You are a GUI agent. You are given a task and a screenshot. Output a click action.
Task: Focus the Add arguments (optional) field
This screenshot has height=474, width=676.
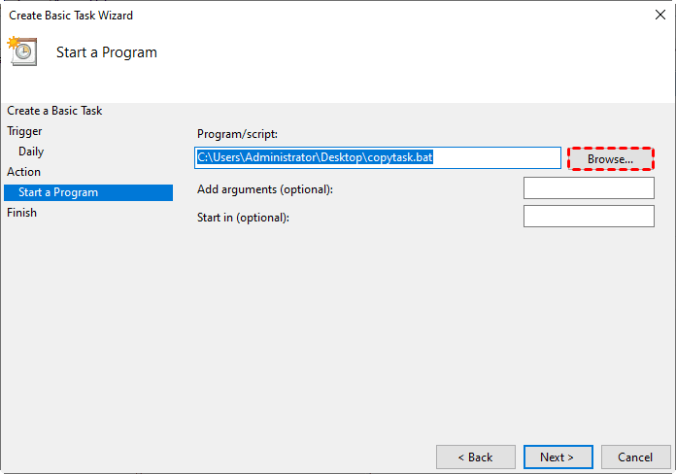tap(589, 188)
